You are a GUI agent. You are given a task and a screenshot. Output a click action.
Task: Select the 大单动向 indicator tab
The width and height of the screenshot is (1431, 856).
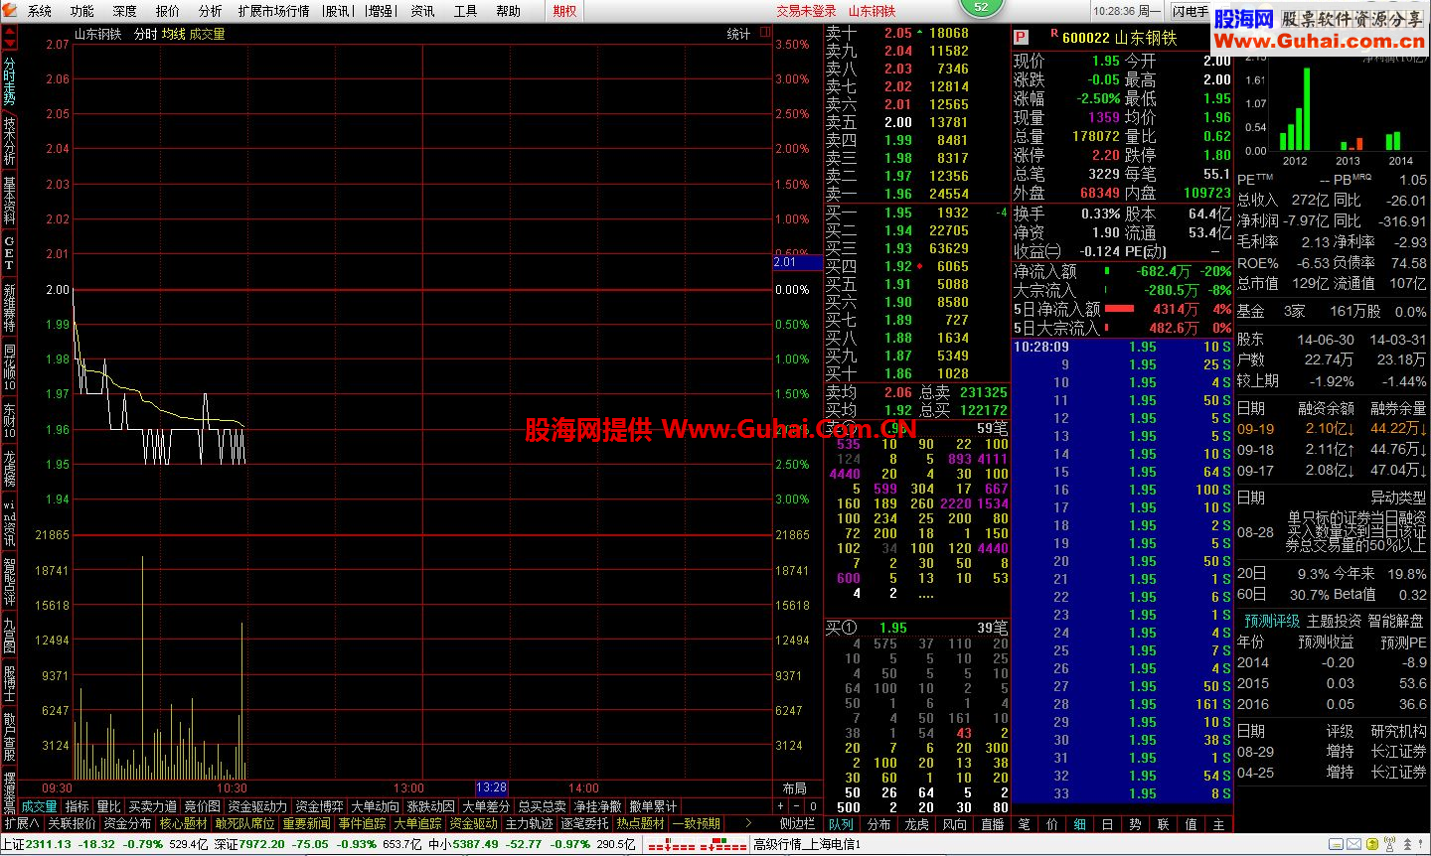375,807
